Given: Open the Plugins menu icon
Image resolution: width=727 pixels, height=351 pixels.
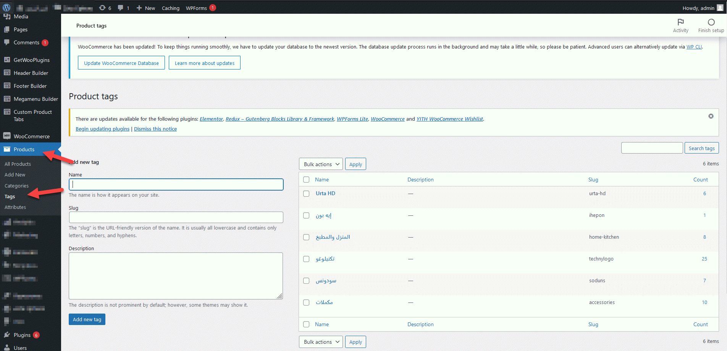Looking at the screenshot, I should click(7, 335).
